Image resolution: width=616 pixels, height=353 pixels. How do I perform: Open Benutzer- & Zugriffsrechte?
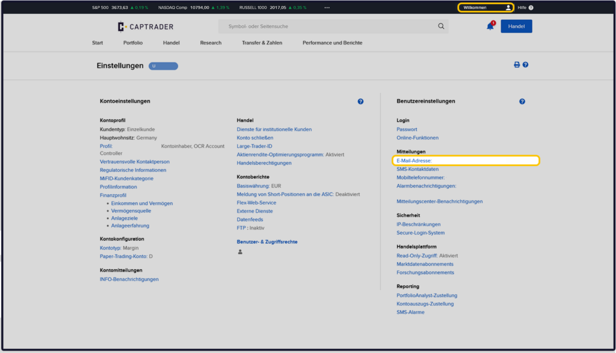point(267,242)
